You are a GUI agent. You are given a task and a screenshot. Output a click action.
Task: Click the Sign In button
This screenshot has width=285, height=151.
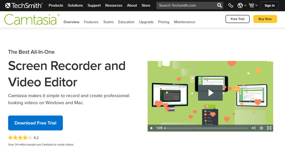pyautogui.click(x=270, y=6)
